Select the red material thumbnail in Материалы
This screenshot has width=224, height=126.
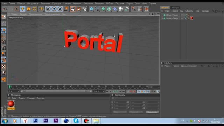(11, 104)
